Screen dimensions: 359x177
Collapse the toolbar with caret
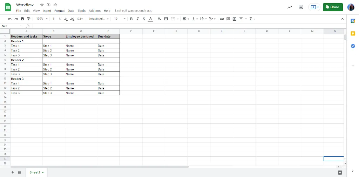342,19
